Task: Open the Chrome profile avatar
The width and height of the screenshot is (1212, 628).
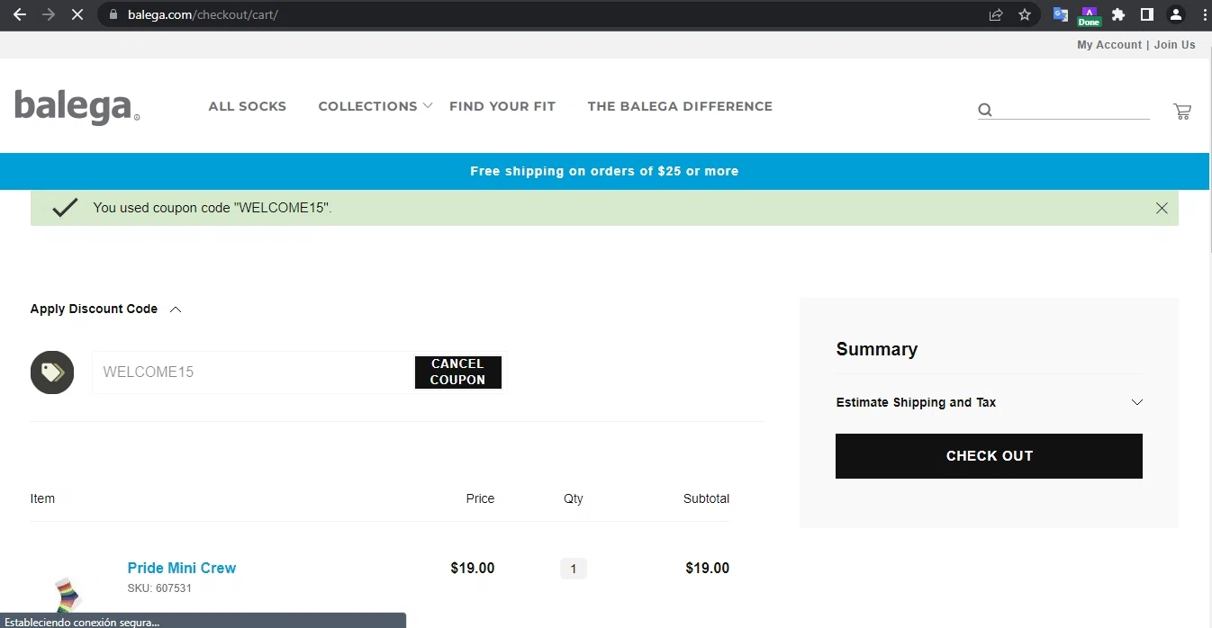Action: coord(1176,14)
